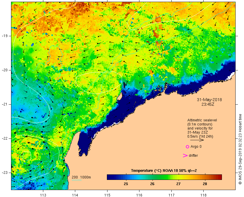The height and width of the screenshot is (197, 244).
Task: Click the latitude axis label -23
Action: pos(5,173)
